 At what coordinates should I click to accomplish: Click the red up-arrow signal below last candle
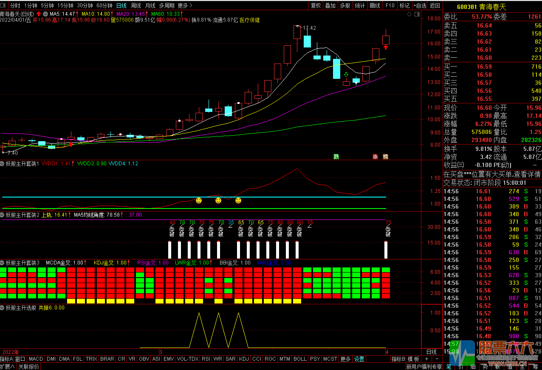(386, 47)
